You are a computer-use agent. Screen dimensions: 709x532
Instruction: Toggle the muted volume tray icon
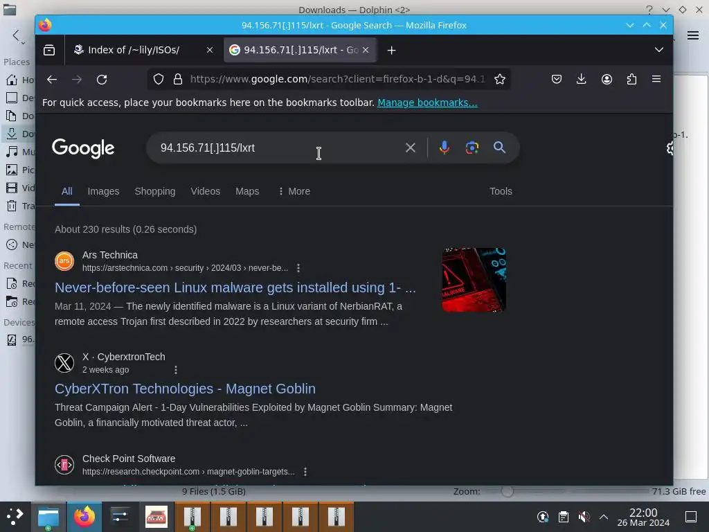[584, 517]
